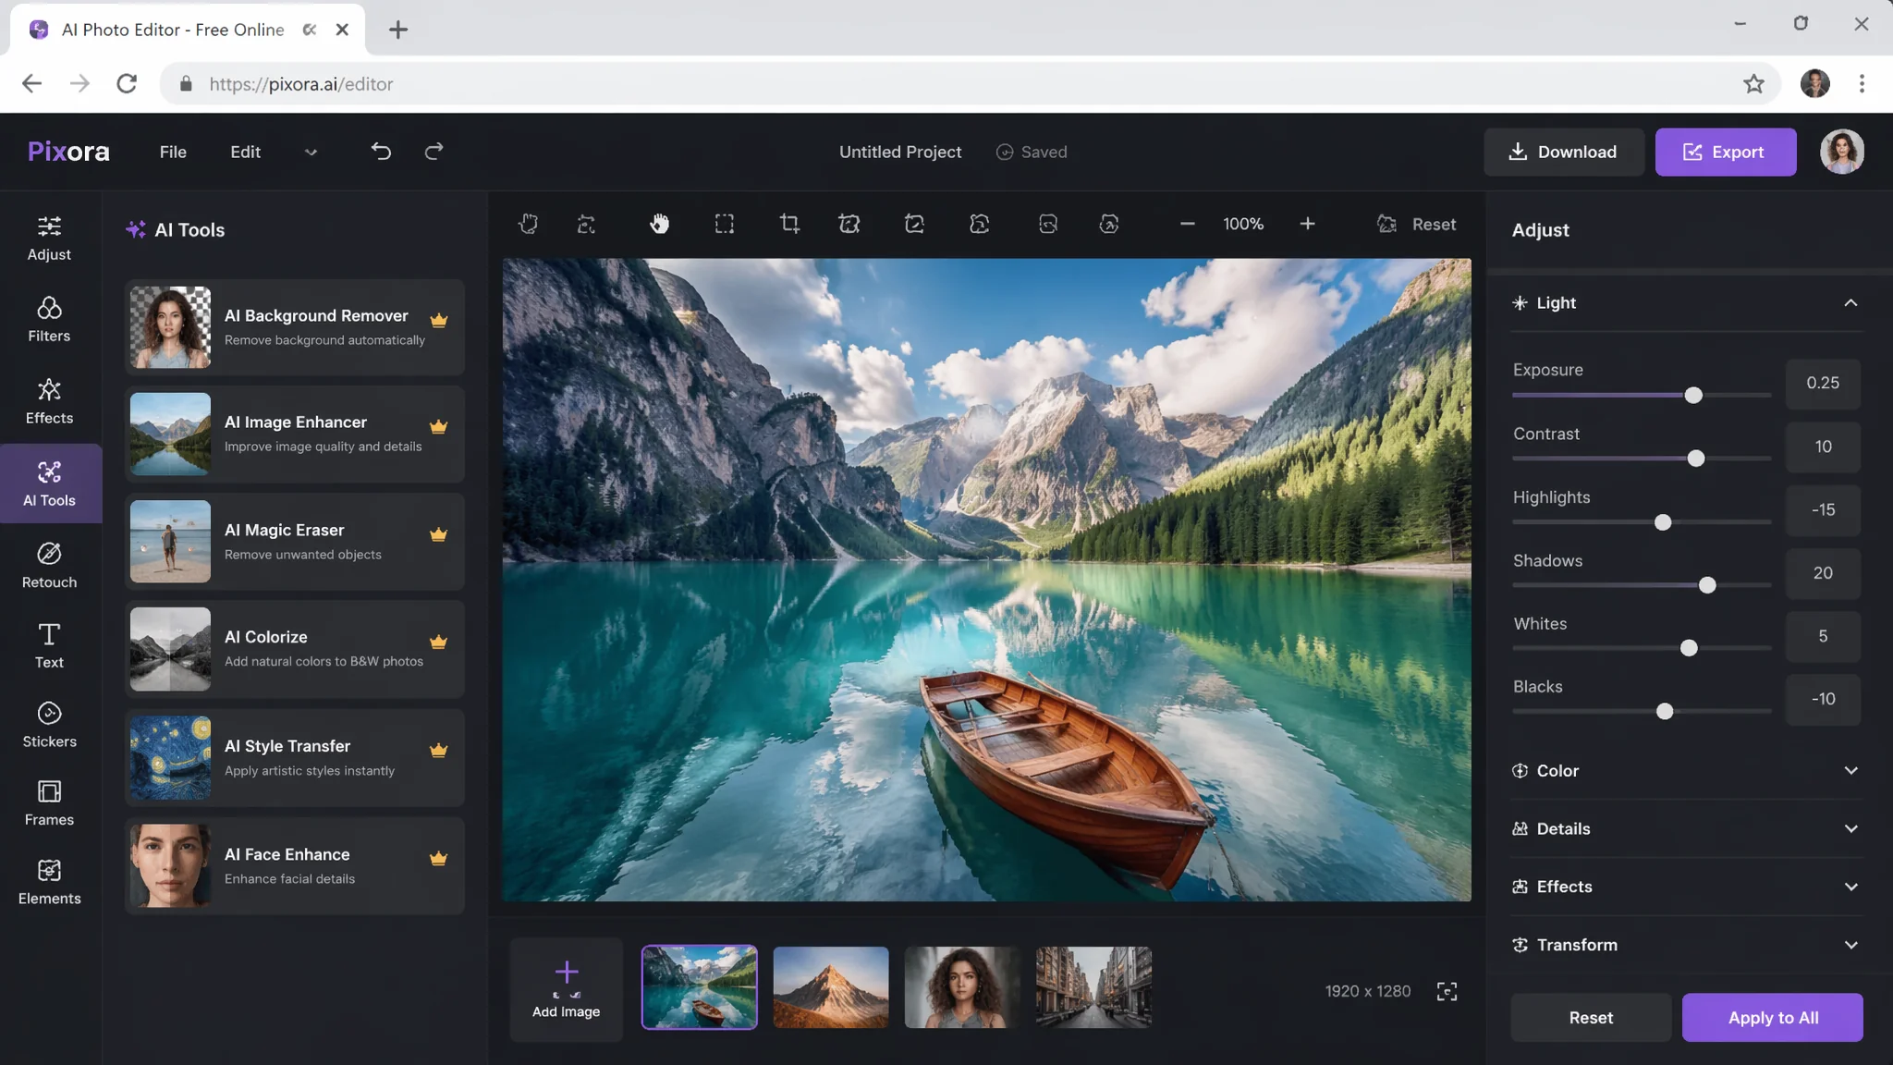Viewport: 1893px width, 1065px height.
Task: Open the AI Image Enhancer tool
Action: [294, 434]
